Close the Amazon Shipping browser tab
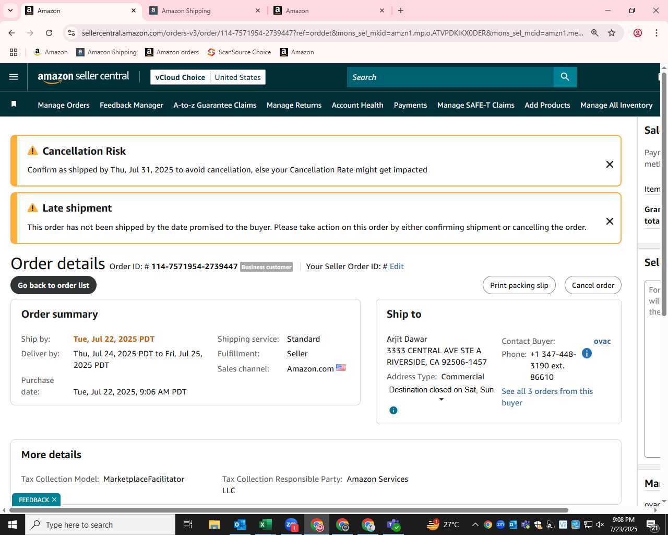 (x=258, y=10)
